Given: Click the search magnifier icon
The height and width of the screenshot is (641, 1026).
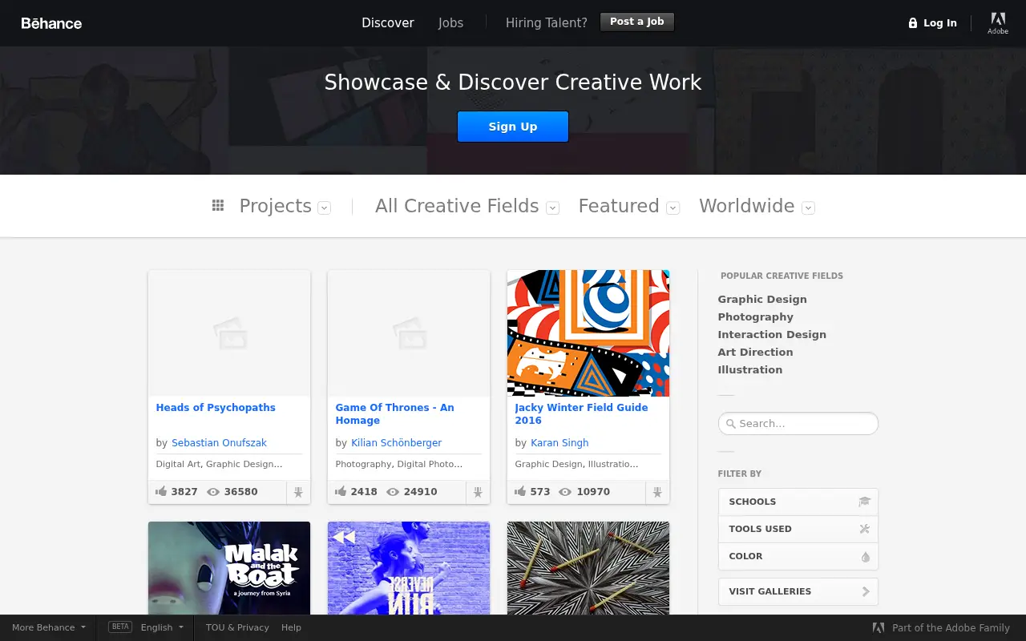Looking at the screenshot, I should click(x=730, y=424).
